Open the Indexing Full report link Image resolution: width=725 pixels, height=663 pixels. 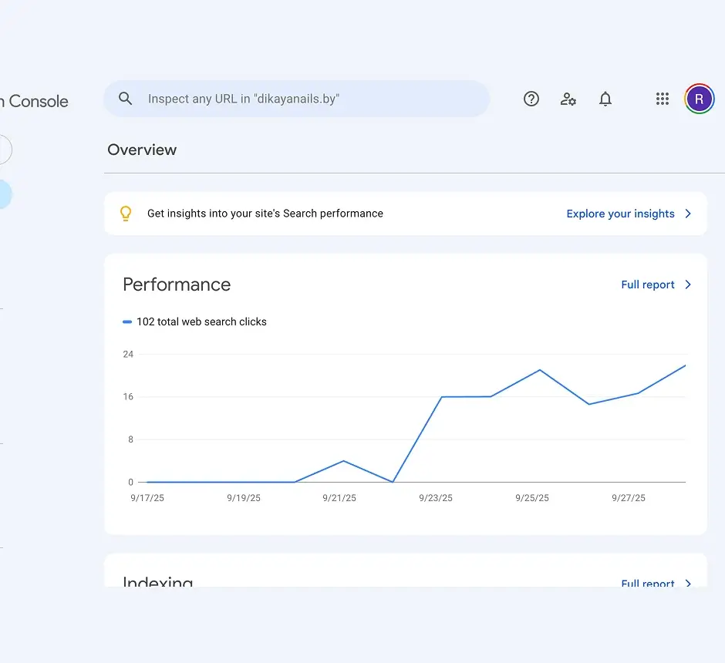648,583
